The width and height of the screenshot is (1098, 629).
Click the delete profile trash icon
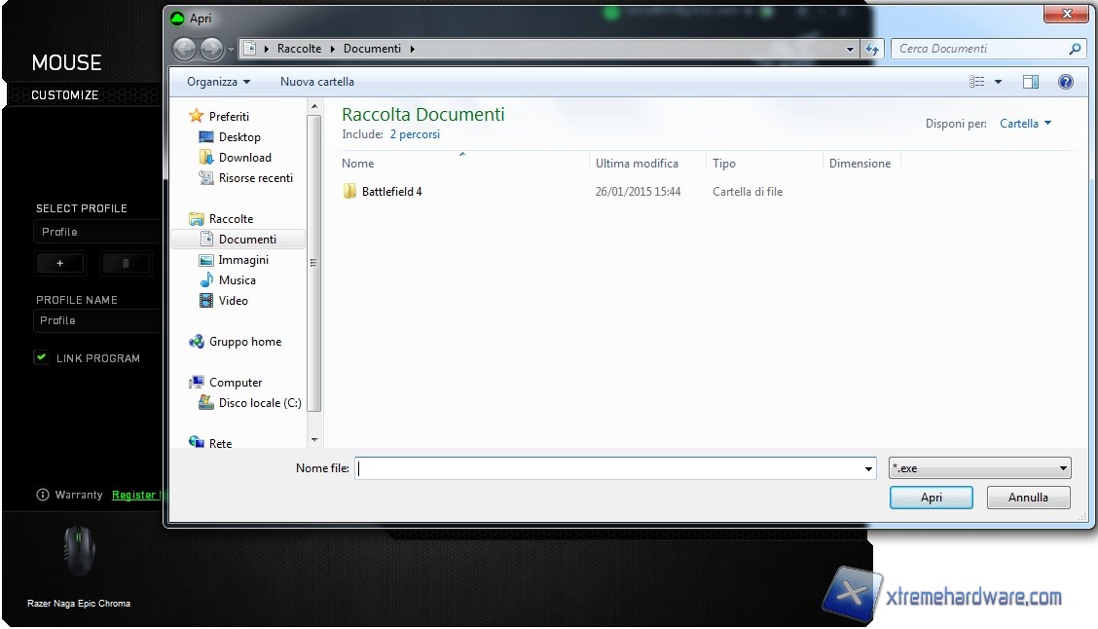click(126, 263)
